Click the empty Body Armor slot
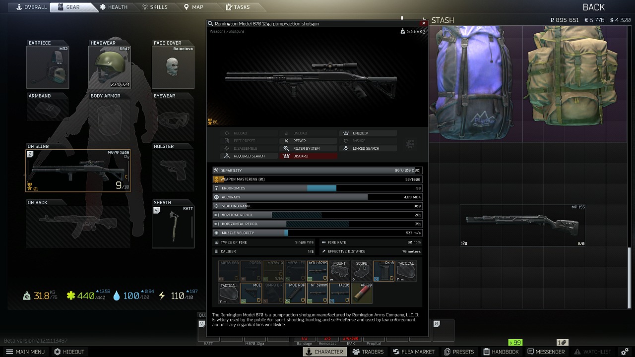Image resolution: width=635 pixels, height=357 pixels. pos(110,119)
